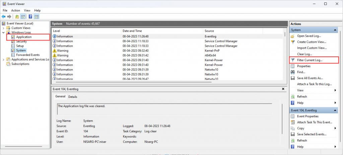The width and height of the screenshot is (343, 155).
Task: Expand the Custom Views tree node
Action: (3, 28)
